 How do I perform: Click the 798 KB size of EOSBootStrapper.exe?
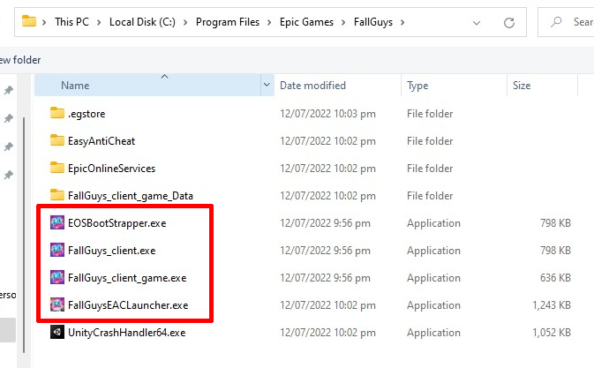point(555,223)
